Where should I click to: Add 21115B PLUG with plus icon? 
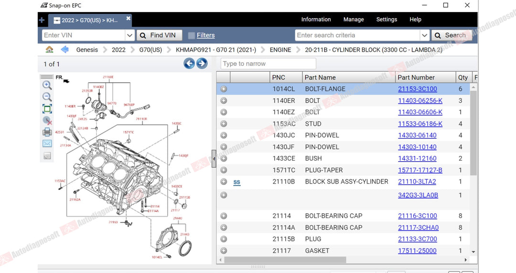pyautogui.click(x=224, y=239)
